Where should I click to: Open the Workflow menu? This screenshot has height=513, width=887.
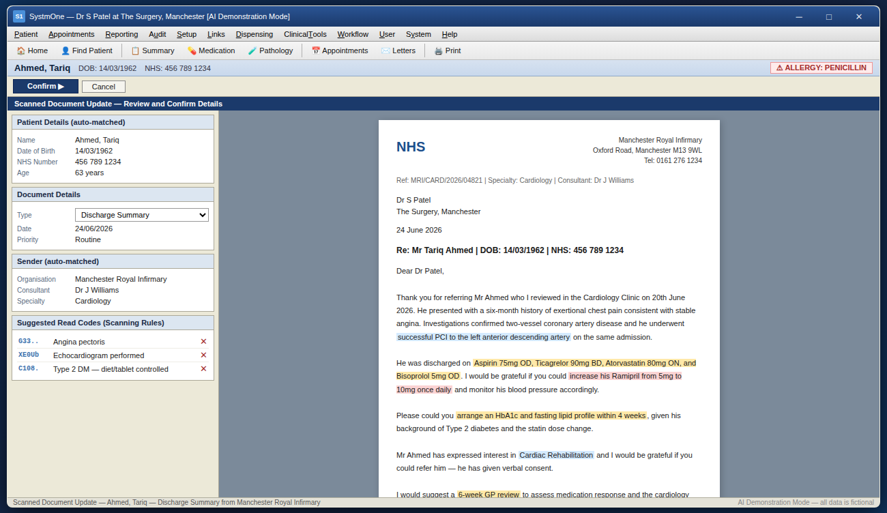(353, 34)
